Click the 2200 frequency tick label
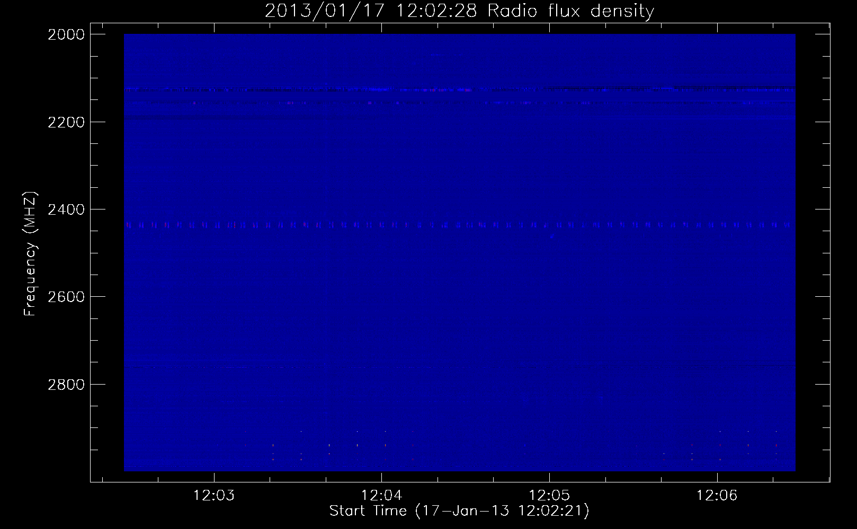Screen dimensions: 857x529 (x=66, y=122)
